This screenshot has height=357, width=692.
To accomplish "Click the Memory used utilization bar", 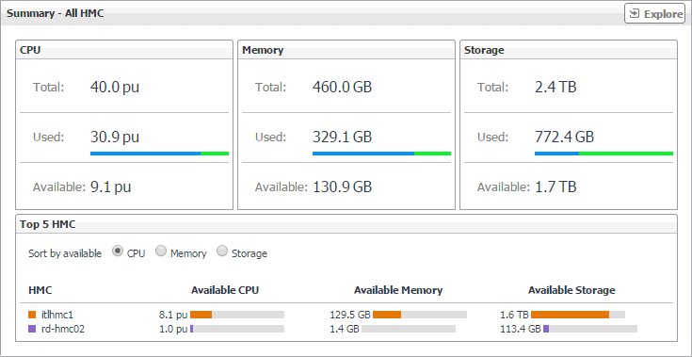I will pyautogui.click(x=381, y=154).
